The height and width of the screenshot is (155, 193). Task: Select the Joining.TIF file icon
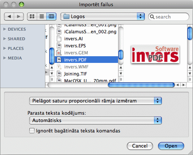(59, 74)
